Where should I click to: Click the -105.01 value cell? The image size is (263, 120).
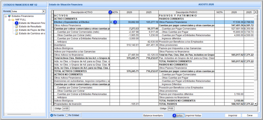129,104
